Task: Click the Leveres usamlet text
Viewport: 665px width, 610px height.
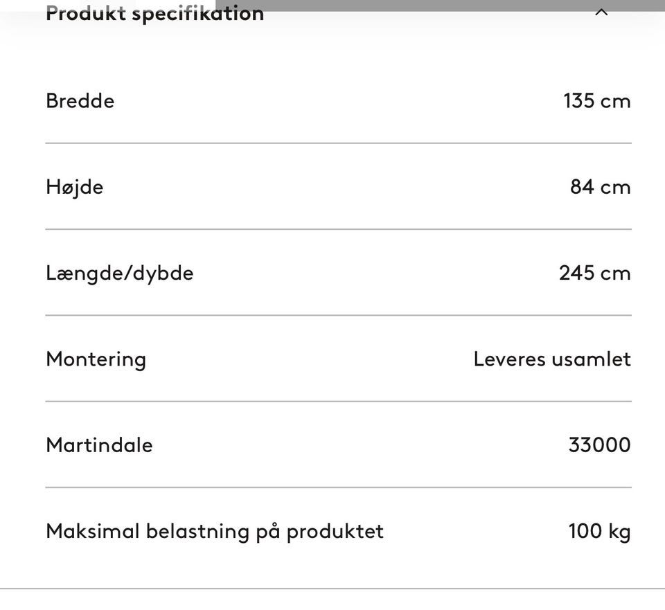Action: pyautogui.click(x=552, y=359)
